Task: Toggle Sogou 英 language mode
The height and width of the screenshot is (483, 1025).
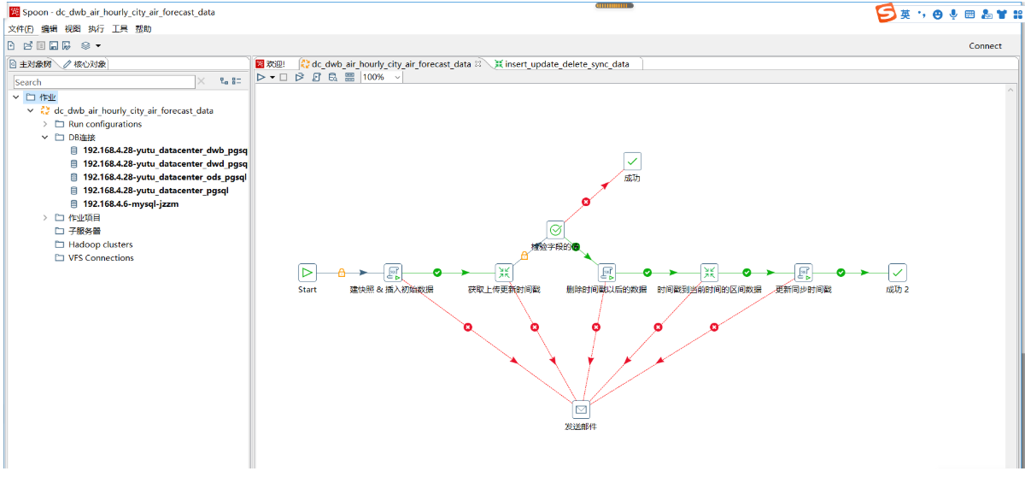Action: point(905,15)
